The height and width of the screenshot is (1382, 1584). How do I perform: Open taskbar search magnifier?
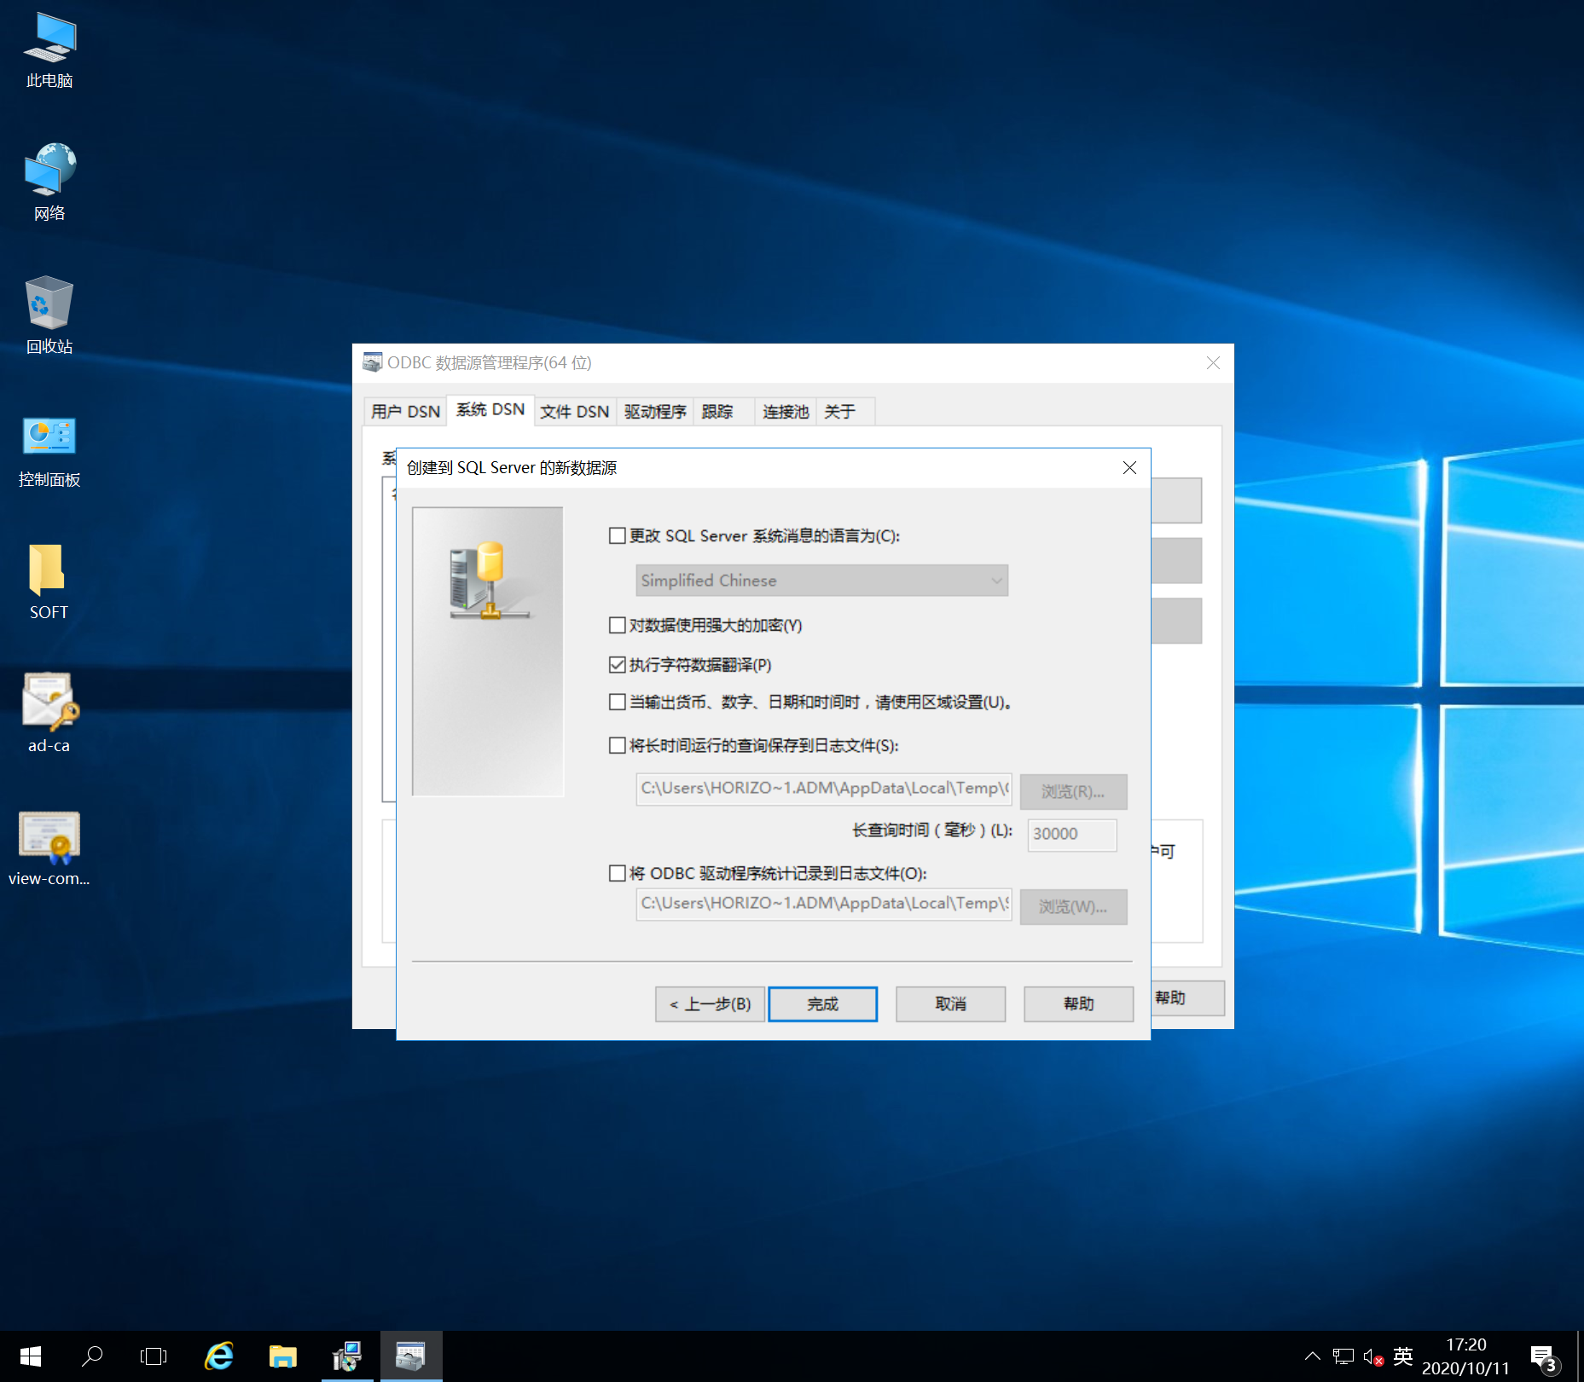92,1356
